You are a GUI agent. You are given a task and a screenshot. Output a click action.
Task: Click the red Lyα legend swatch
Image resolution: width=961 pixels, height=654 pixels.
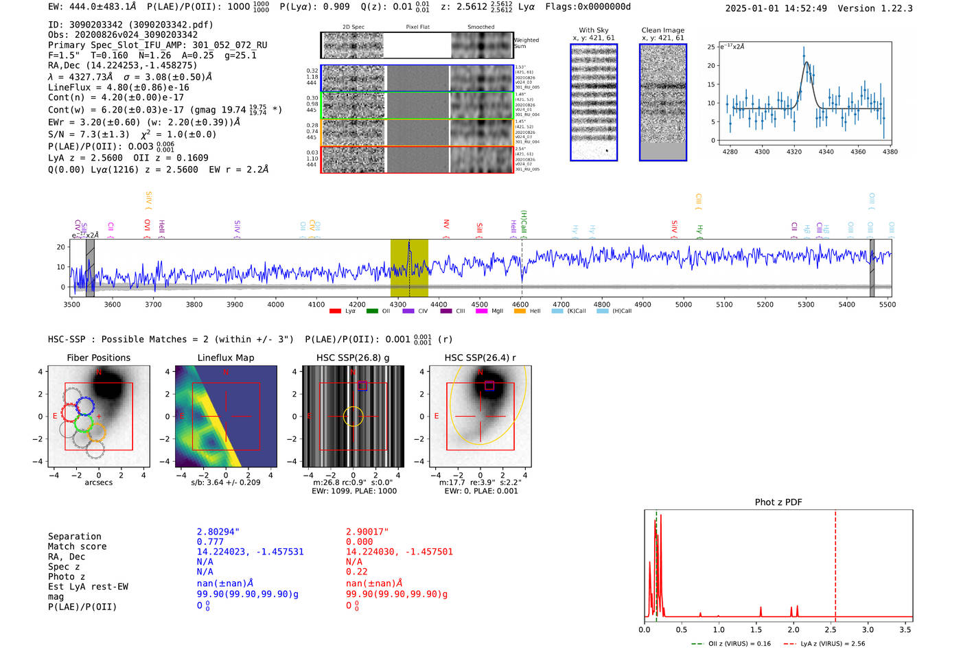click(x=336, y=312)
